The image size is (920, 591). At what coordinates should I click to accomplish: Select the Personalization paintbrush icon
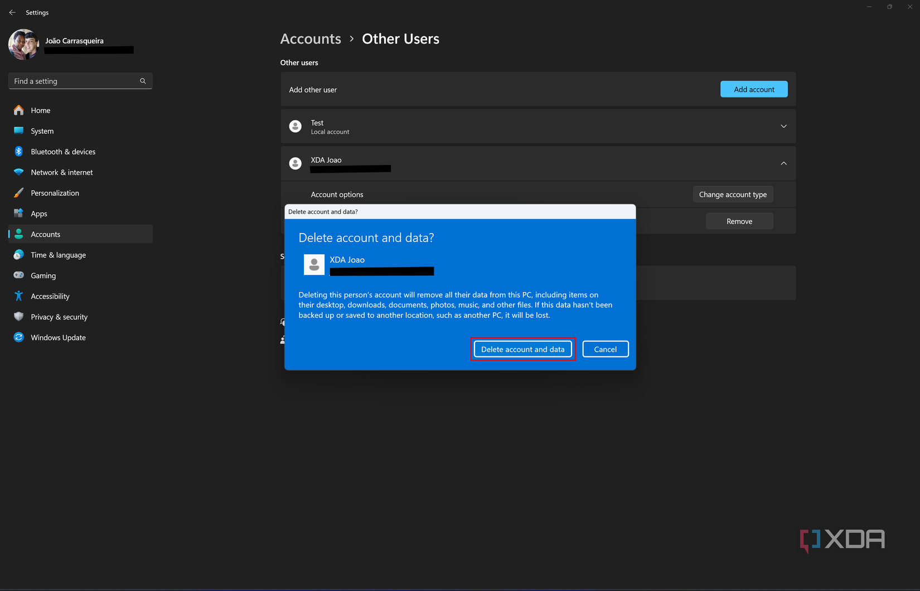click(19, 193)
